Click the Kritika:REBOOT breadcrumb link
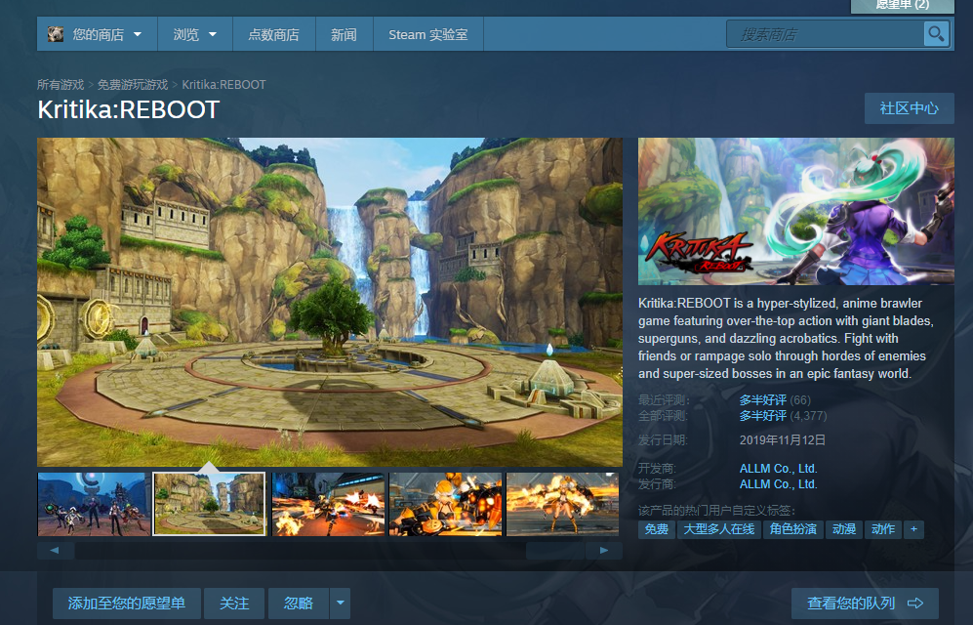Screen dimensions: 973x625 coord(223,84)
